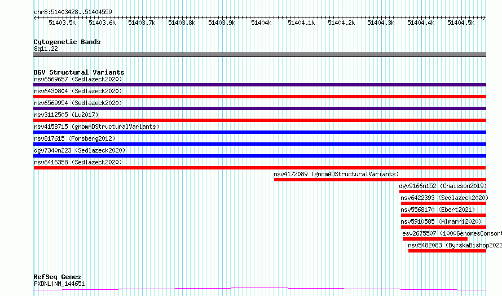502x296 pixels.
Task: Select the red bar for dgv9166n152
Action: pos(443,191)
